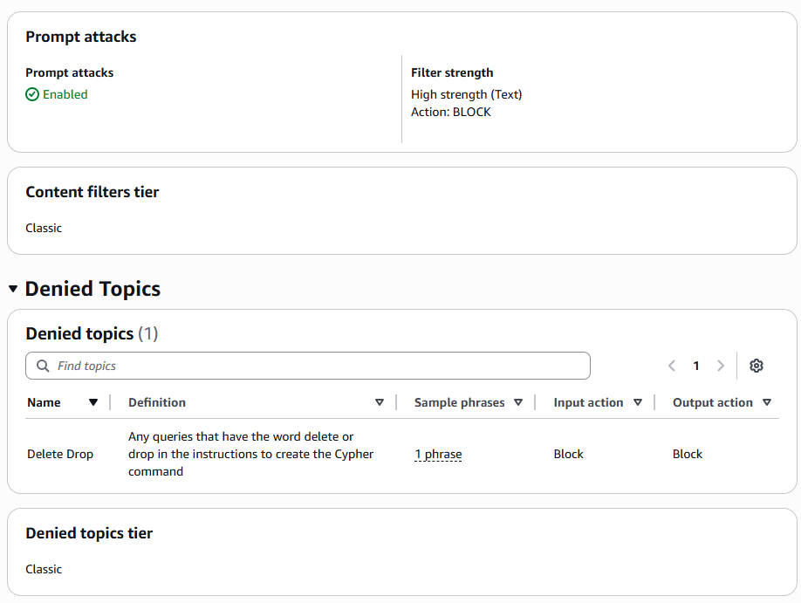Click the magnifier icon in topic search
This screenshot has width=801, height=603.
click(43, 366)
